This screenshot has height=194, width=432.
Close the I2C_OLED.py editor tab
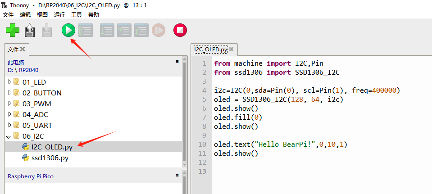[231, 49]
